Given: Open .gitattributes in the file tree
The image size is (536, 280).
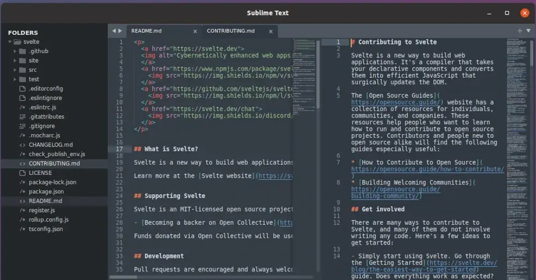Looking at the screenshot, I should 47,117.
